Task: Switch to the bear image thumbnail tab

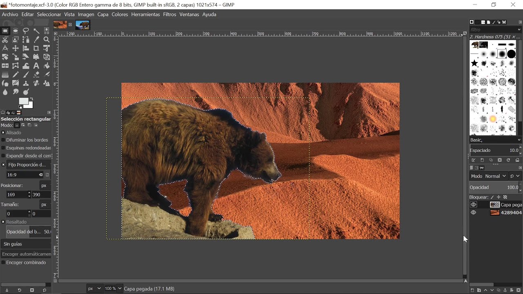Action: click(x=83, y=25)
